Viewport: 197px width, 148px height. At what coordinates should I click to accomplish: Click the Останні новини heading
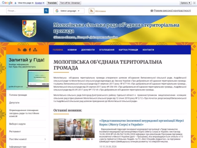(68, 110)
